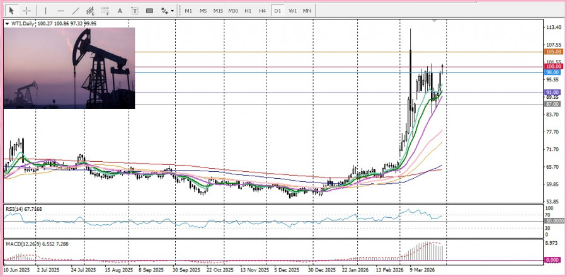Click the red 100.00 price level label
Viewport: 567px width, 277px height.
[553, 66]
